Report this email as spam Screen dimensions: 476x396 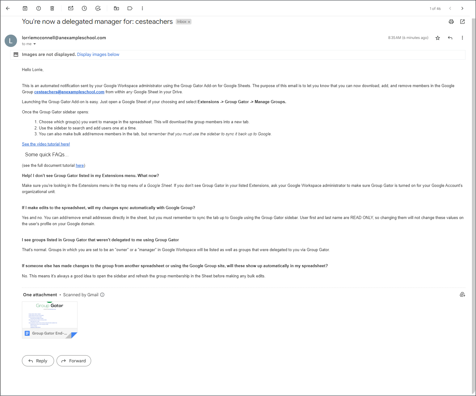coord(39,8)
